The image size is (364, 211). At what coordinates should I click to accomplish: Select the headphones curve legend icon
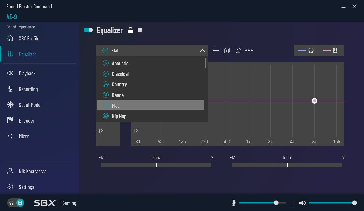pyautogui.click(x=311, y=50)
